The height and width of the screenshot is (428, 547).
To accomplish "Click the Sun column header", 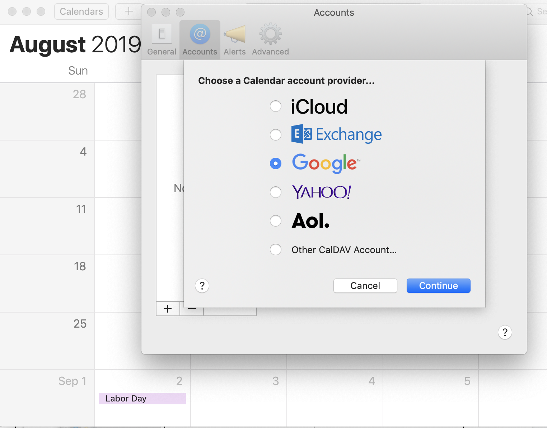I will [78, 71].
